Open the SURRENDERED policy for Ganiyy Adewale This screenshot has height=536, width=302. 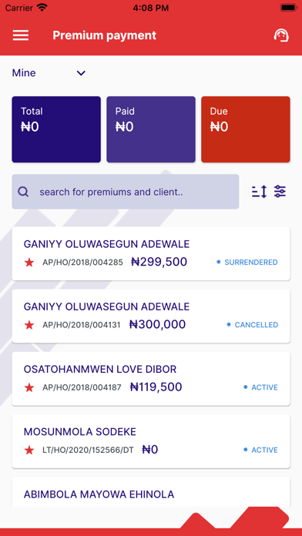(151, 253)
